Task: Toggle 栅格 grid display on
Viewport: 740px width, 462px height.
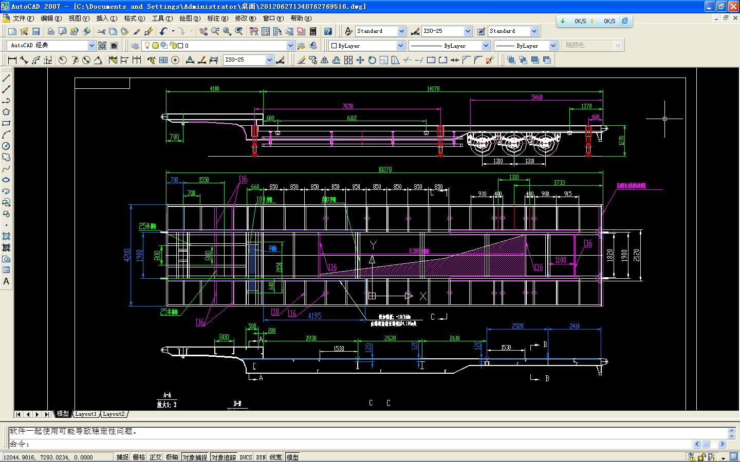Action: point(138,457)
